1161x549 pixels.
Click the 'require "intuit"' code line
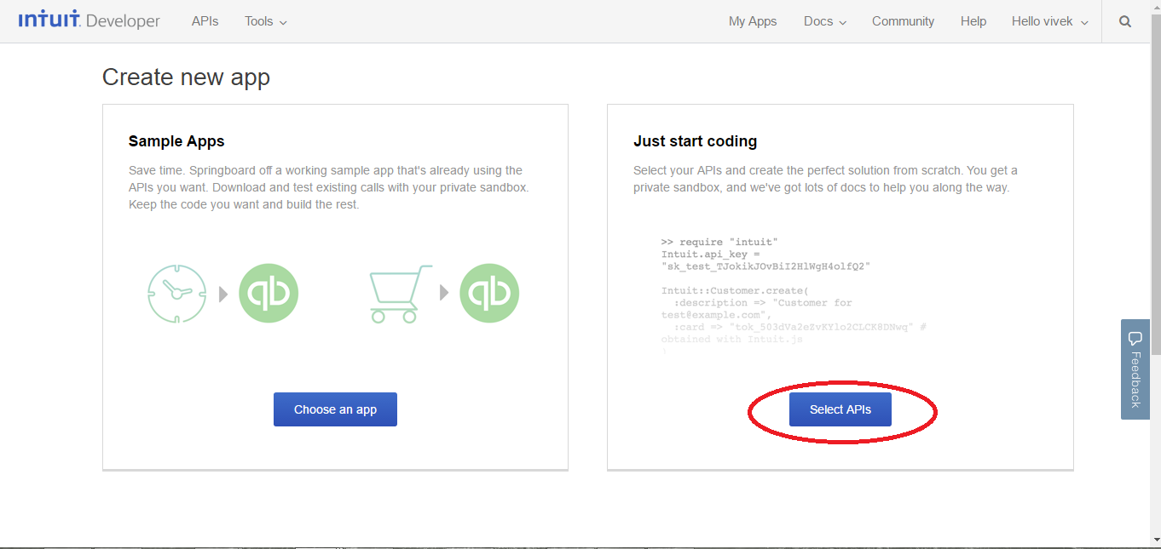pos(719,243)
